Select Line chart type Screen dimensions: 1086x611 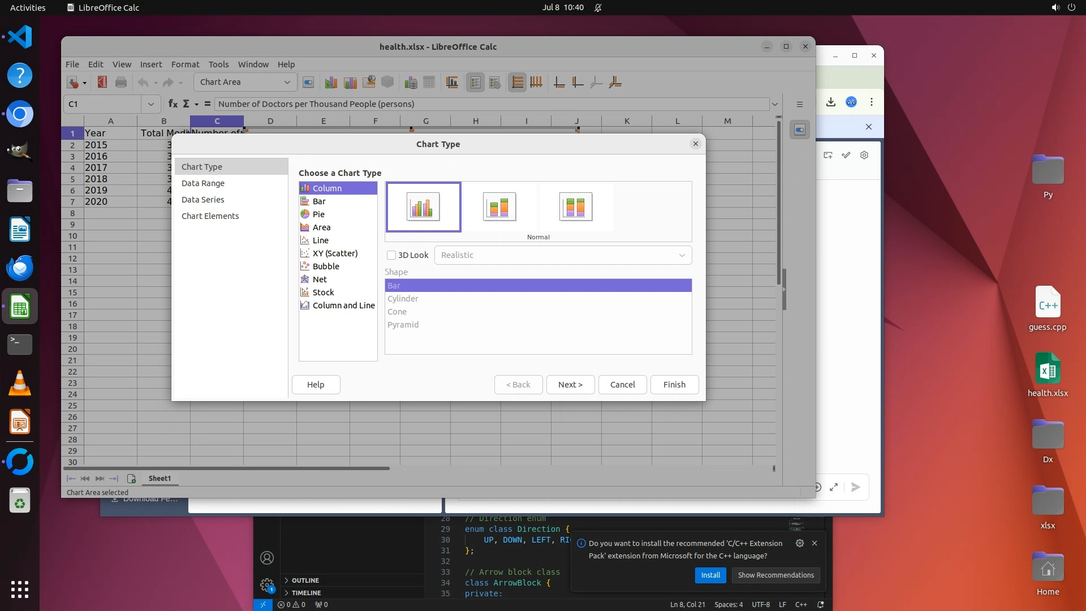[x=320, y=240]
